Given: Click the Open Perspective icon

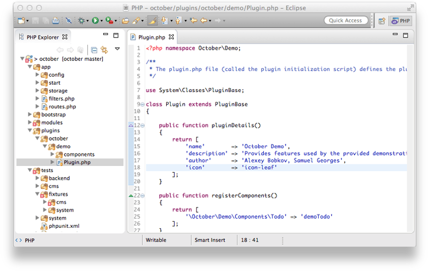Looking at the screenshot, I should (x=382, y=21).
